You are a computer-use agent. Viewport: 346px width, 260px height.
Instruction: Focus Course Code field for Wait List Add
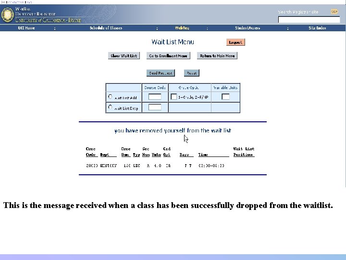click(155, 97)
